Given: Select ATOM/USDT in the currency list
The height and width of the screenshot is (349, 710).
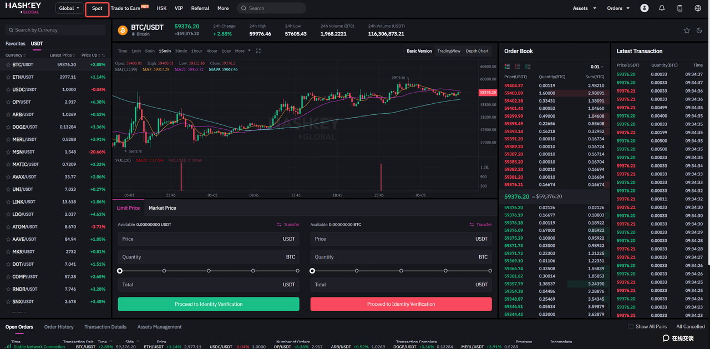Looking at the screenshot, I should (x=55, y=227).
